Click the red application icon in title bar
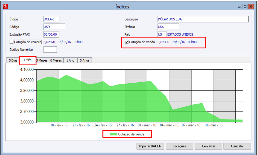Screen dimensions: 258x155 (5, 7)
